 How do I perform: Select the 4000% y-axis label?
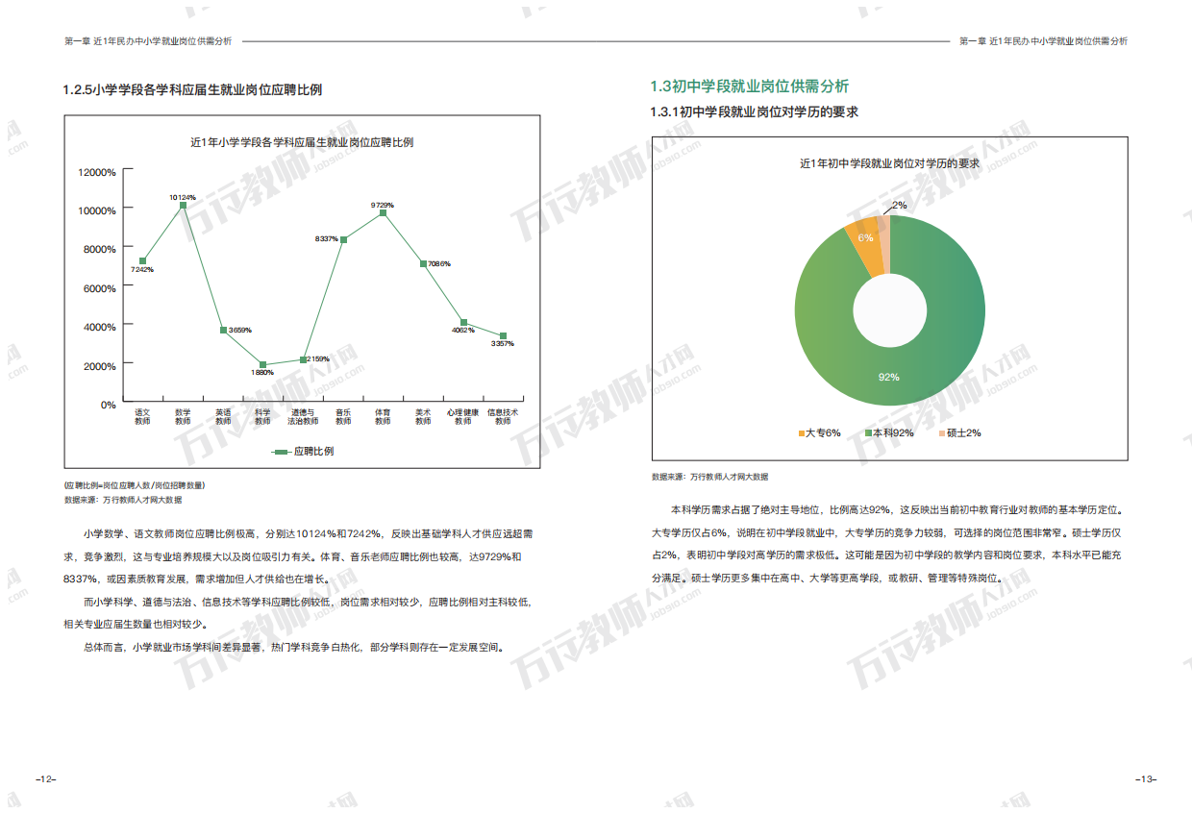(x=100, y=327)
